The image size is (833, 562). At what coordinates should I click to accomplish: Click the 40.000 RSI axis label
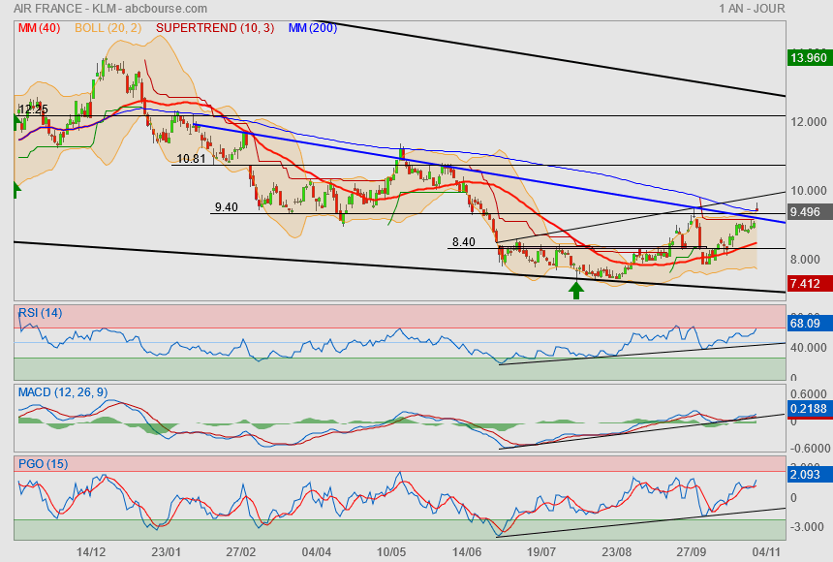[x=809, y=348]
